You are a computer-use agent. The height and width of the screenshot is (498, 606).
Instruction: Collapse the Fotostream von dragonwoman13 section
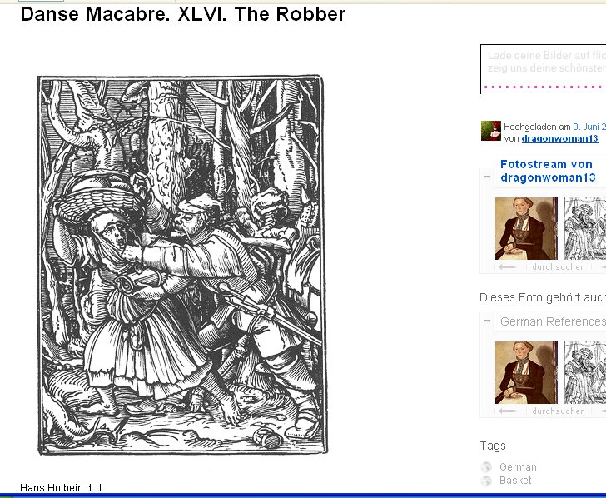[x=487, y=177]
